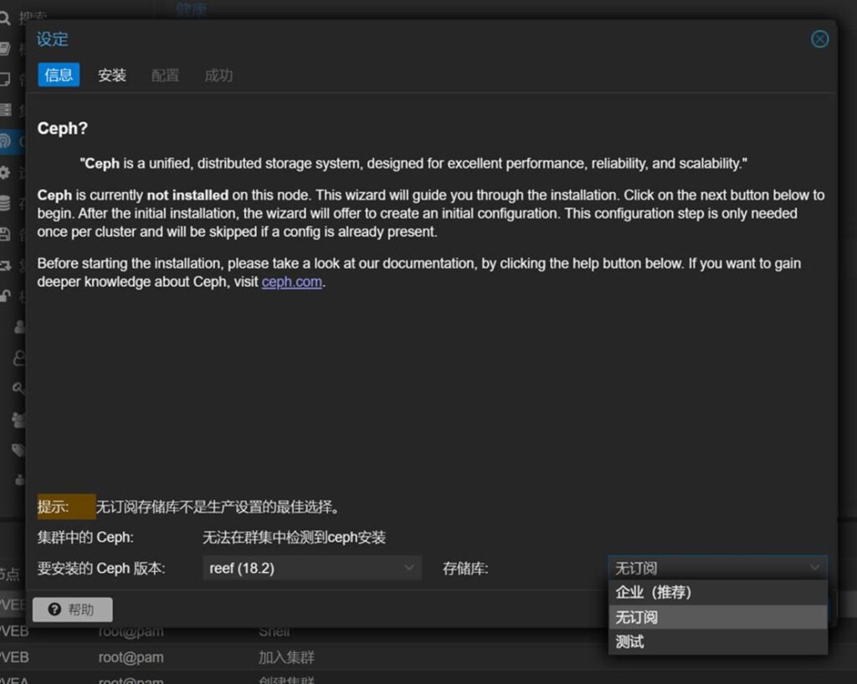This screenshot has width=857, height=684.
Task: Switch to the 信息 tab
Action: point(59,74)
